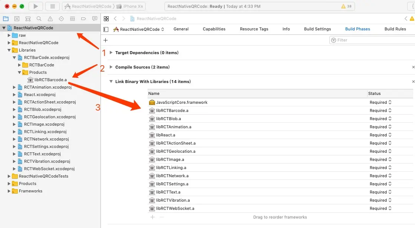Open the Issue navigator warning icon

(x=50, y=19)
